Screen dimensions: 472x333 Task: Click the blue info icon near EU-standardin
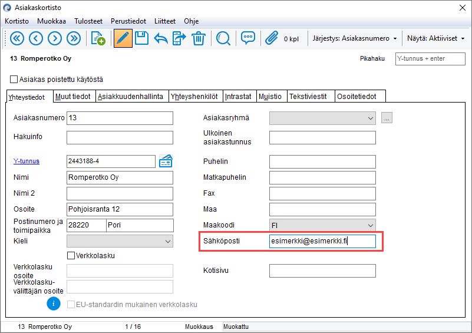[54, 304]
